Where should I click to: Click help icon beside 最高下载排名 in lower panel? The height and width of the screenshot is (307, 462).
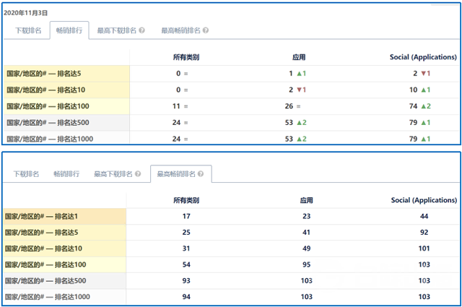140,174
